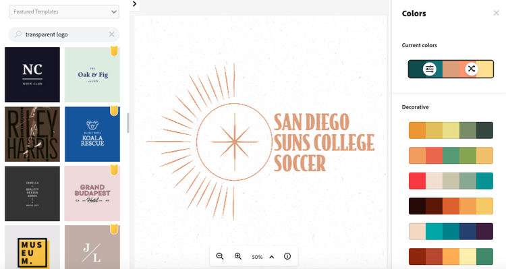Click the premium badge on Grand Budapest
The width and height of the screenshot is (506, 269).
[114, 170]
